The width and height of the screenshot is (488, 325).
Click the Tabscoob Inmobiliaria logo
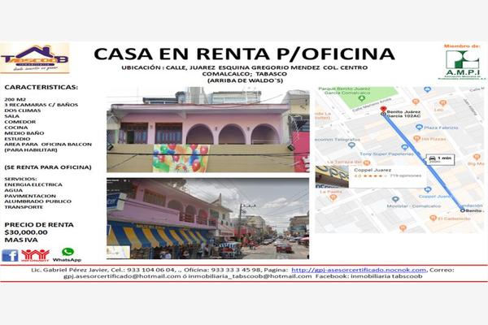tap(35, 58)
